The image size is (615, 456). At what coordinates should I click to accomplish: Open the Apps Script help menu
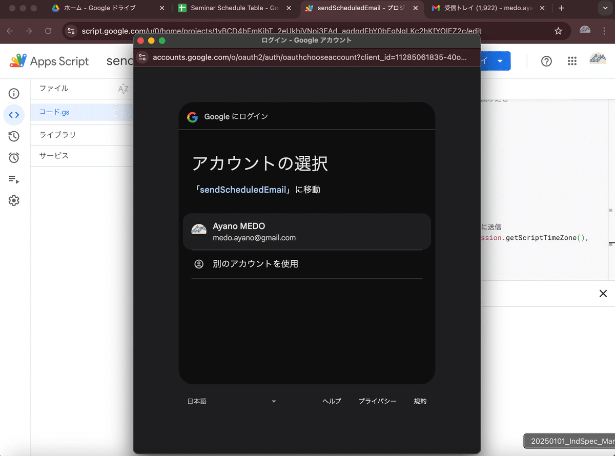[x=546, y=60]
